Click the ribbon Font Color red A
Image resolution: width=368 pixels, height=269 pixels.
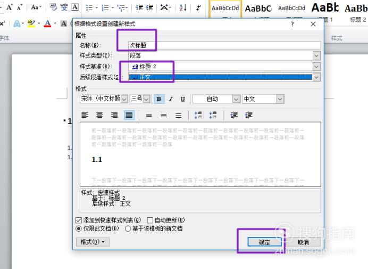pyautogui.click(x=47, y=23)
